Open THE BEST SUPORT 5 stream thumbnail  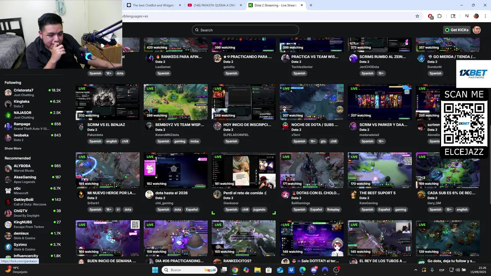coord(380,170)
